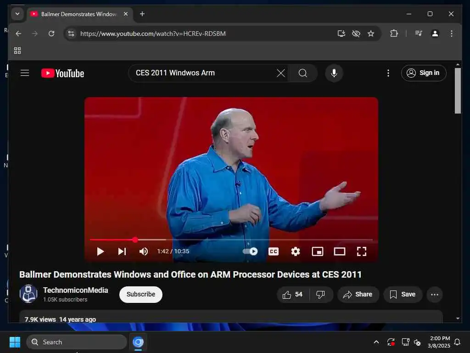
Task: Open the notifications bell
Action: click(457, 342)
